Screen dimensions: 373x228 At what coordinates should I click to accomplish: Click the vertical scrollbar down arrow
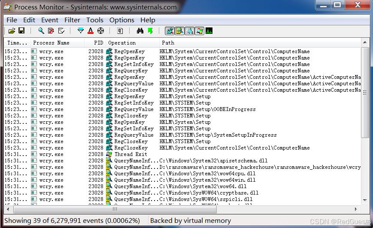coord(365,200)
